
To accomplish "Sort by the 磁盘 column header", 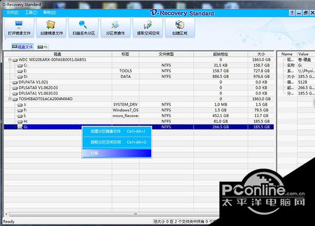I will (x=58, y=54).
